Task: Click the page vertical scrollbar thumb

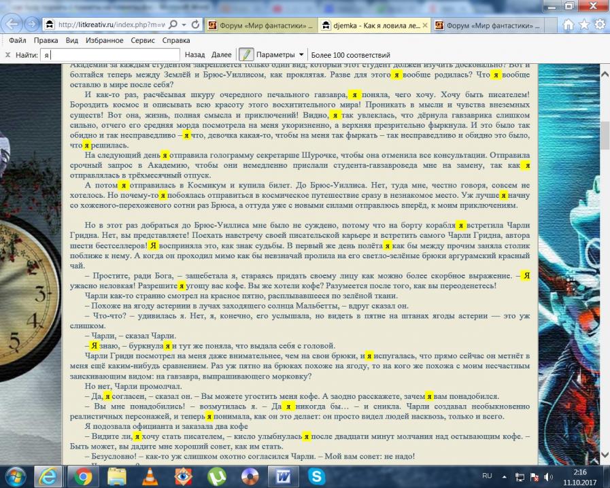Action: coord(605,134)
